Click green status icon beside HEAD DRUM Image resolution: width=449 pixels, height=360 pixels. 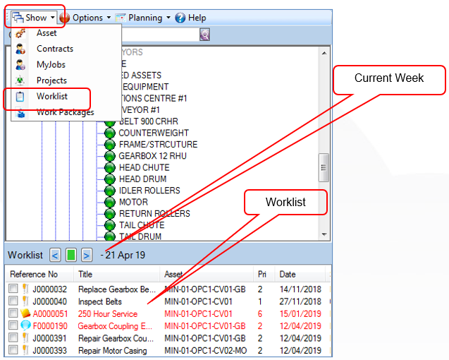coord(110,179)
